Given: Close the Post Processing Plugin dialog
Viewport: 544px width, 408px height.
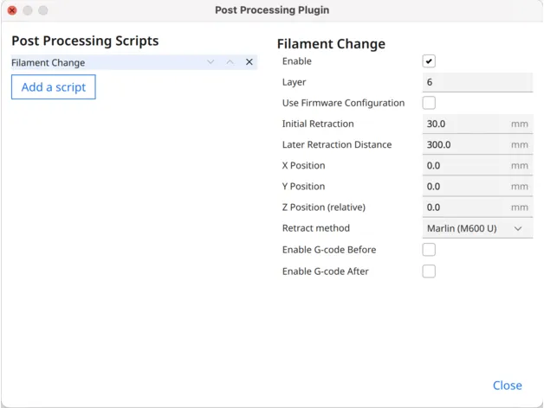Looking at the screenshot, I should tap(507, 386).
